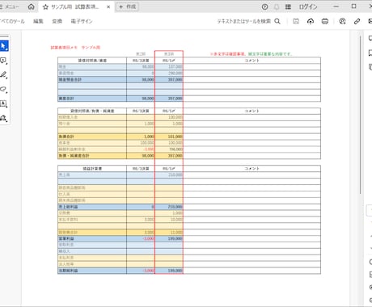This screenshot has width=372, height=307.
Task: Close the サンプル用 試算表 tab
Action: (108, 7)
